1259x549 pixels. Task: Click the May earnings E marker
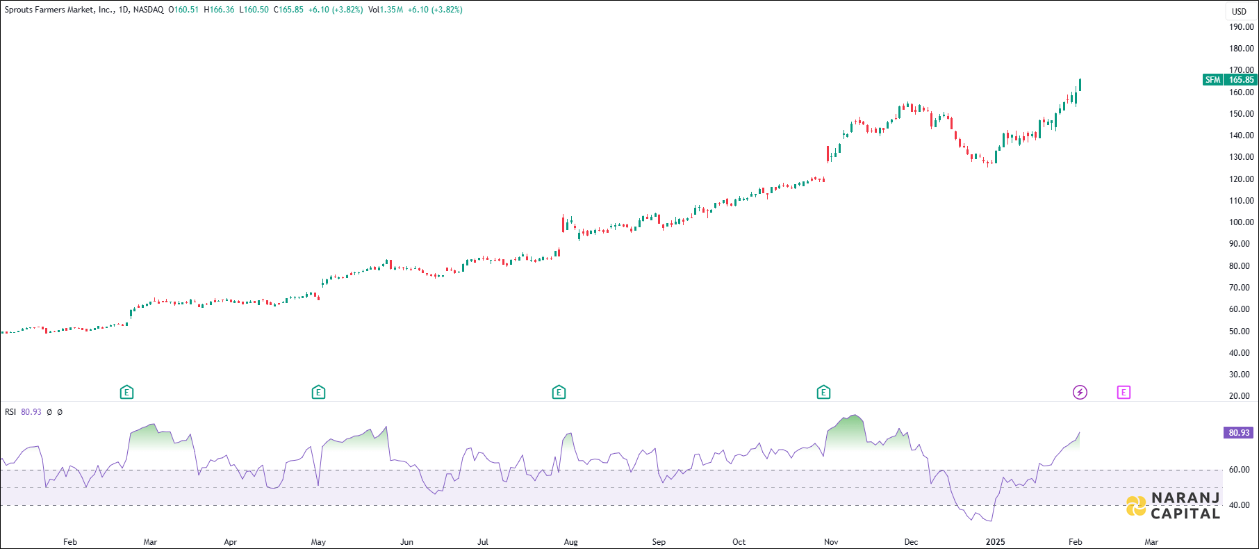[x=318, y=393]
